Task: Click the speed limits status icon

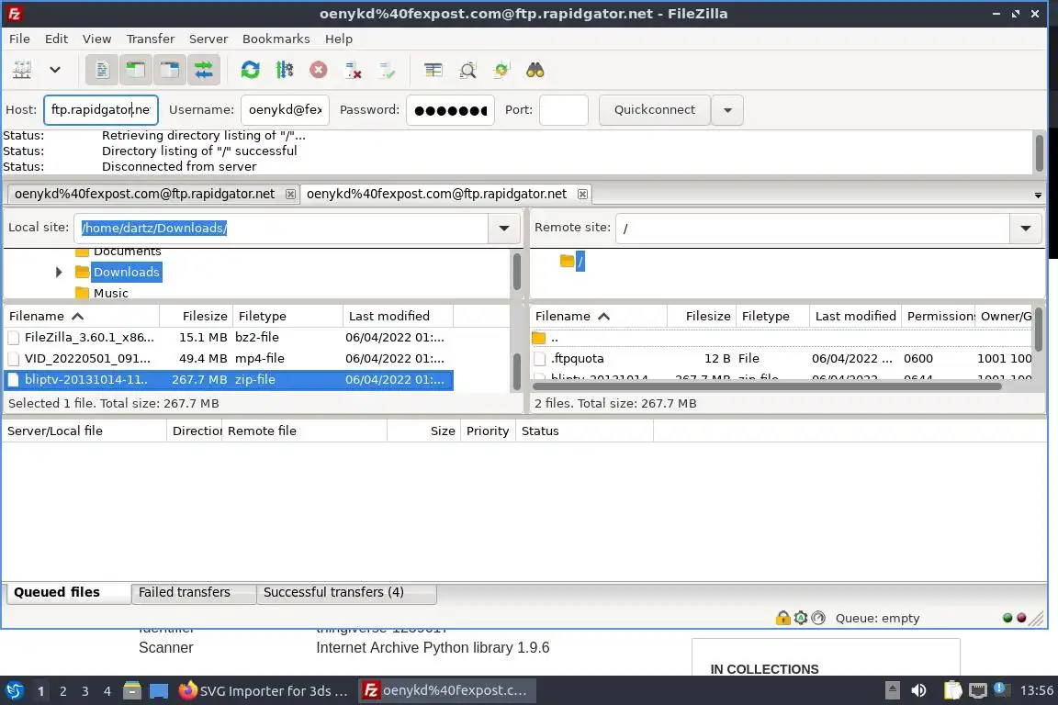Action: pos(818,618)
